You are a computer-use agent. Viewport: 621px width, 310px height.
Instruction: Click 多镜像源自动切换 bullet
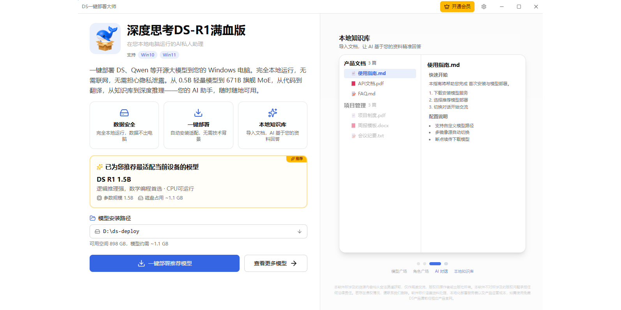[x=452, y=132]
